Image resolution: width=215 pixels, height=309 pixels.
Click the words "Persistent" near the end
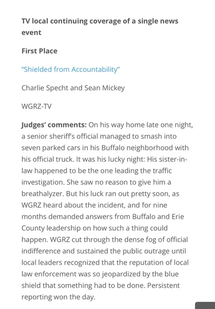164,285
